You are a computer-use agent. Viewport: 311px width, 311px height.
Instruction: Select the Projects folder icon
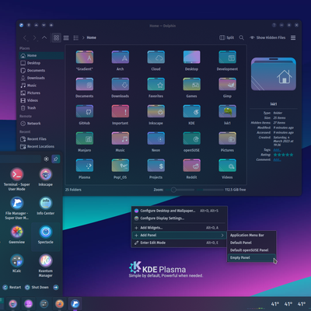[x=156, y=166]
